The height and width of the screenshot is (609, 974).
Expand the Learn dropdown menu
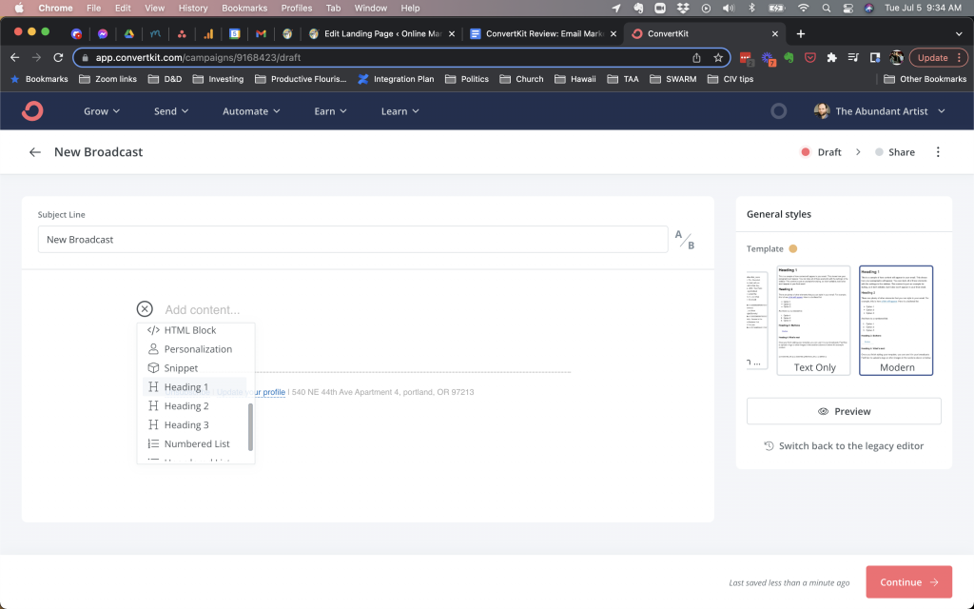point(400,111)
